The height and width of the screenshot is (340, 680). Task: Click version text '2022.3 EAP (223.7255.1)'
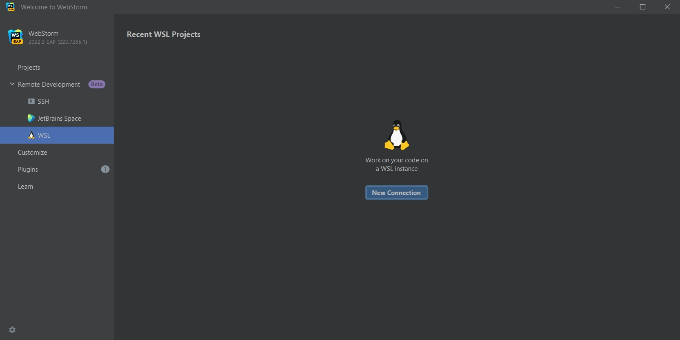[58, 42]
